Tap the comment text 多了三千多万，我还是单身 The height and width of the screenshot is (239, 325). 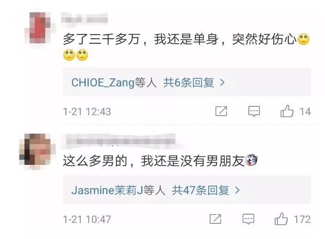point(141,39)
